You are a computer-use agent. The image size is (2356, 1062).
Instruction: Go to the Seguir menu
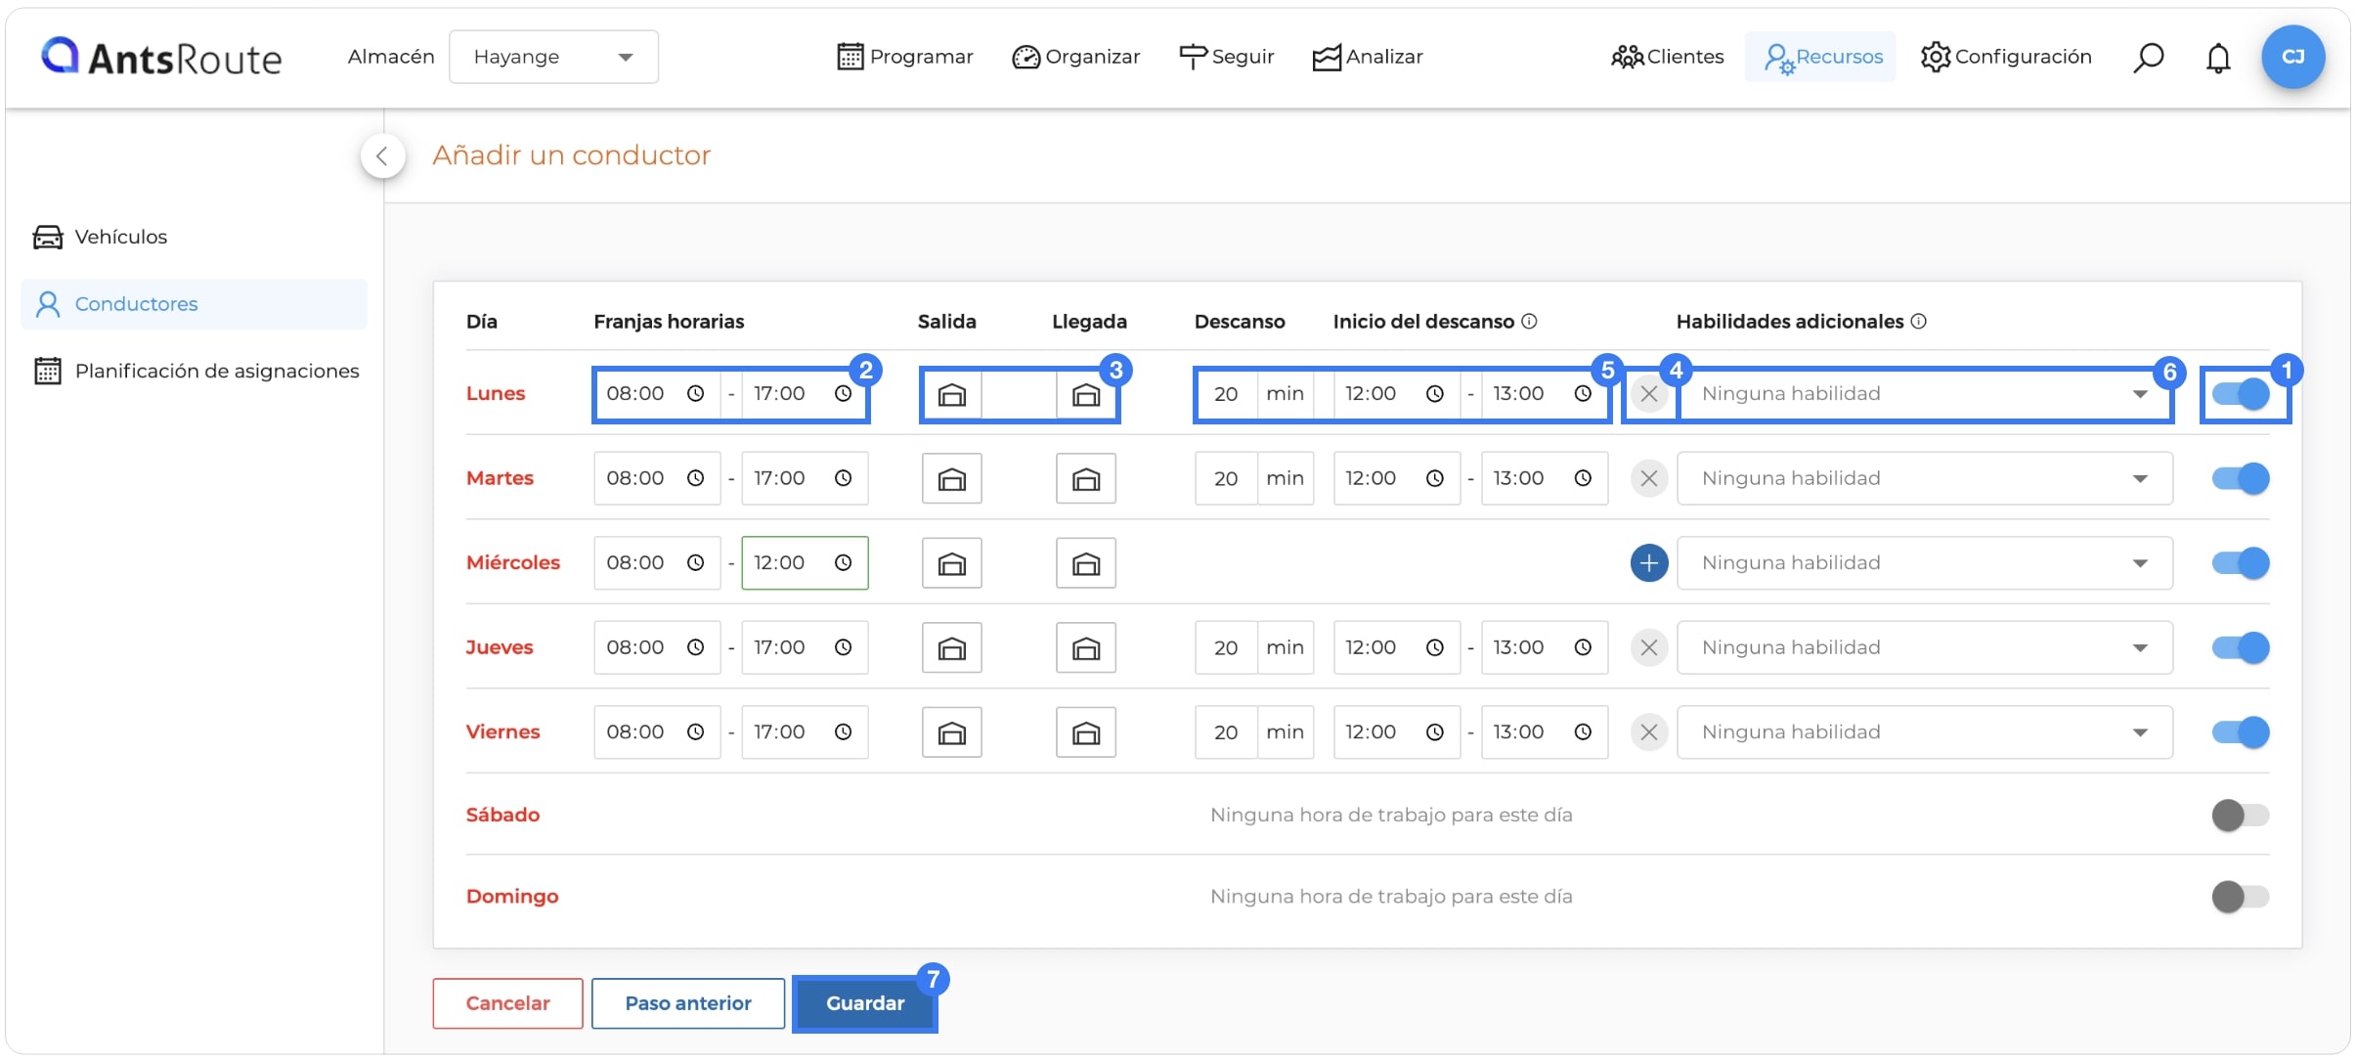click(x=1226, y=57)
